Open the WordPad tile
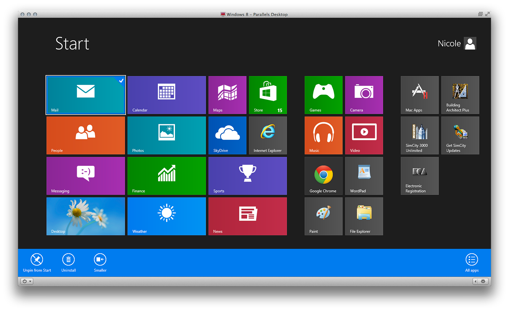Image resolution: width=509 pixels, height=311 pixels. coord(364,176)
